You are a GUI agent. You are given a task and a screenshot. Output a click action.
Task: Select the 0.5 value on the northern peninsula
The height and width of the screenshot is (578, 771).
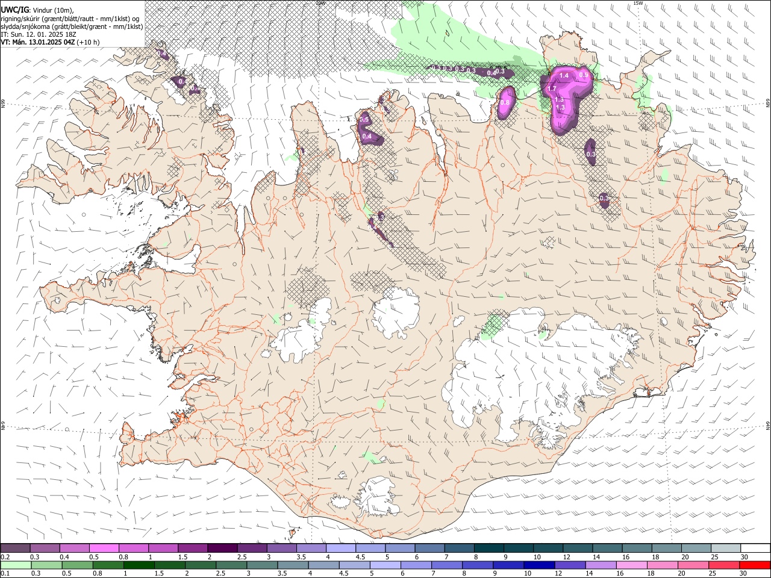click(364, 120)
